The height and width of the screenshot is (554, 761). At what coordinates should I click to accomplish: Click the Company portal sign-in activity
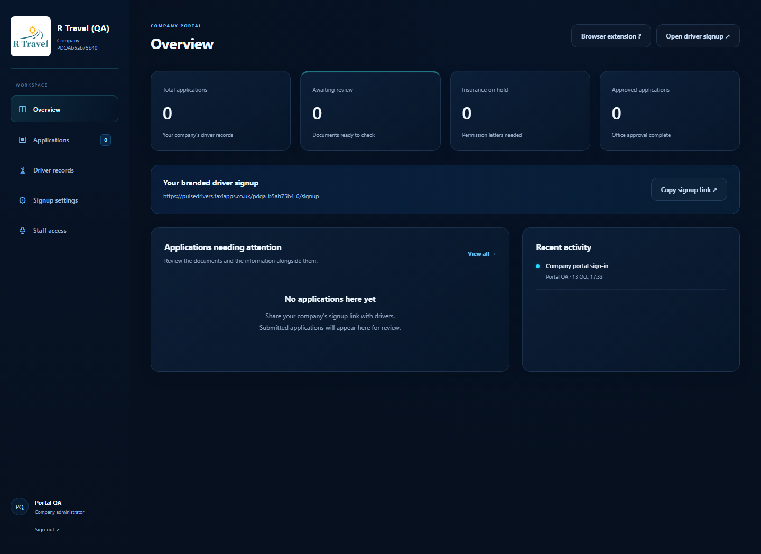[577, 266]
